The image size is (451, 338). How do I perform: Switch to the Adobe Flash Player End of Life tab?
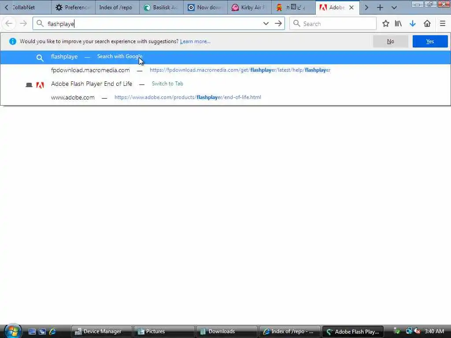225,84
